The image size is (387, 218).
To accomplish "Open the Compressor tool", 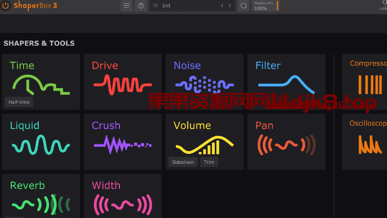I will (364, 82).
